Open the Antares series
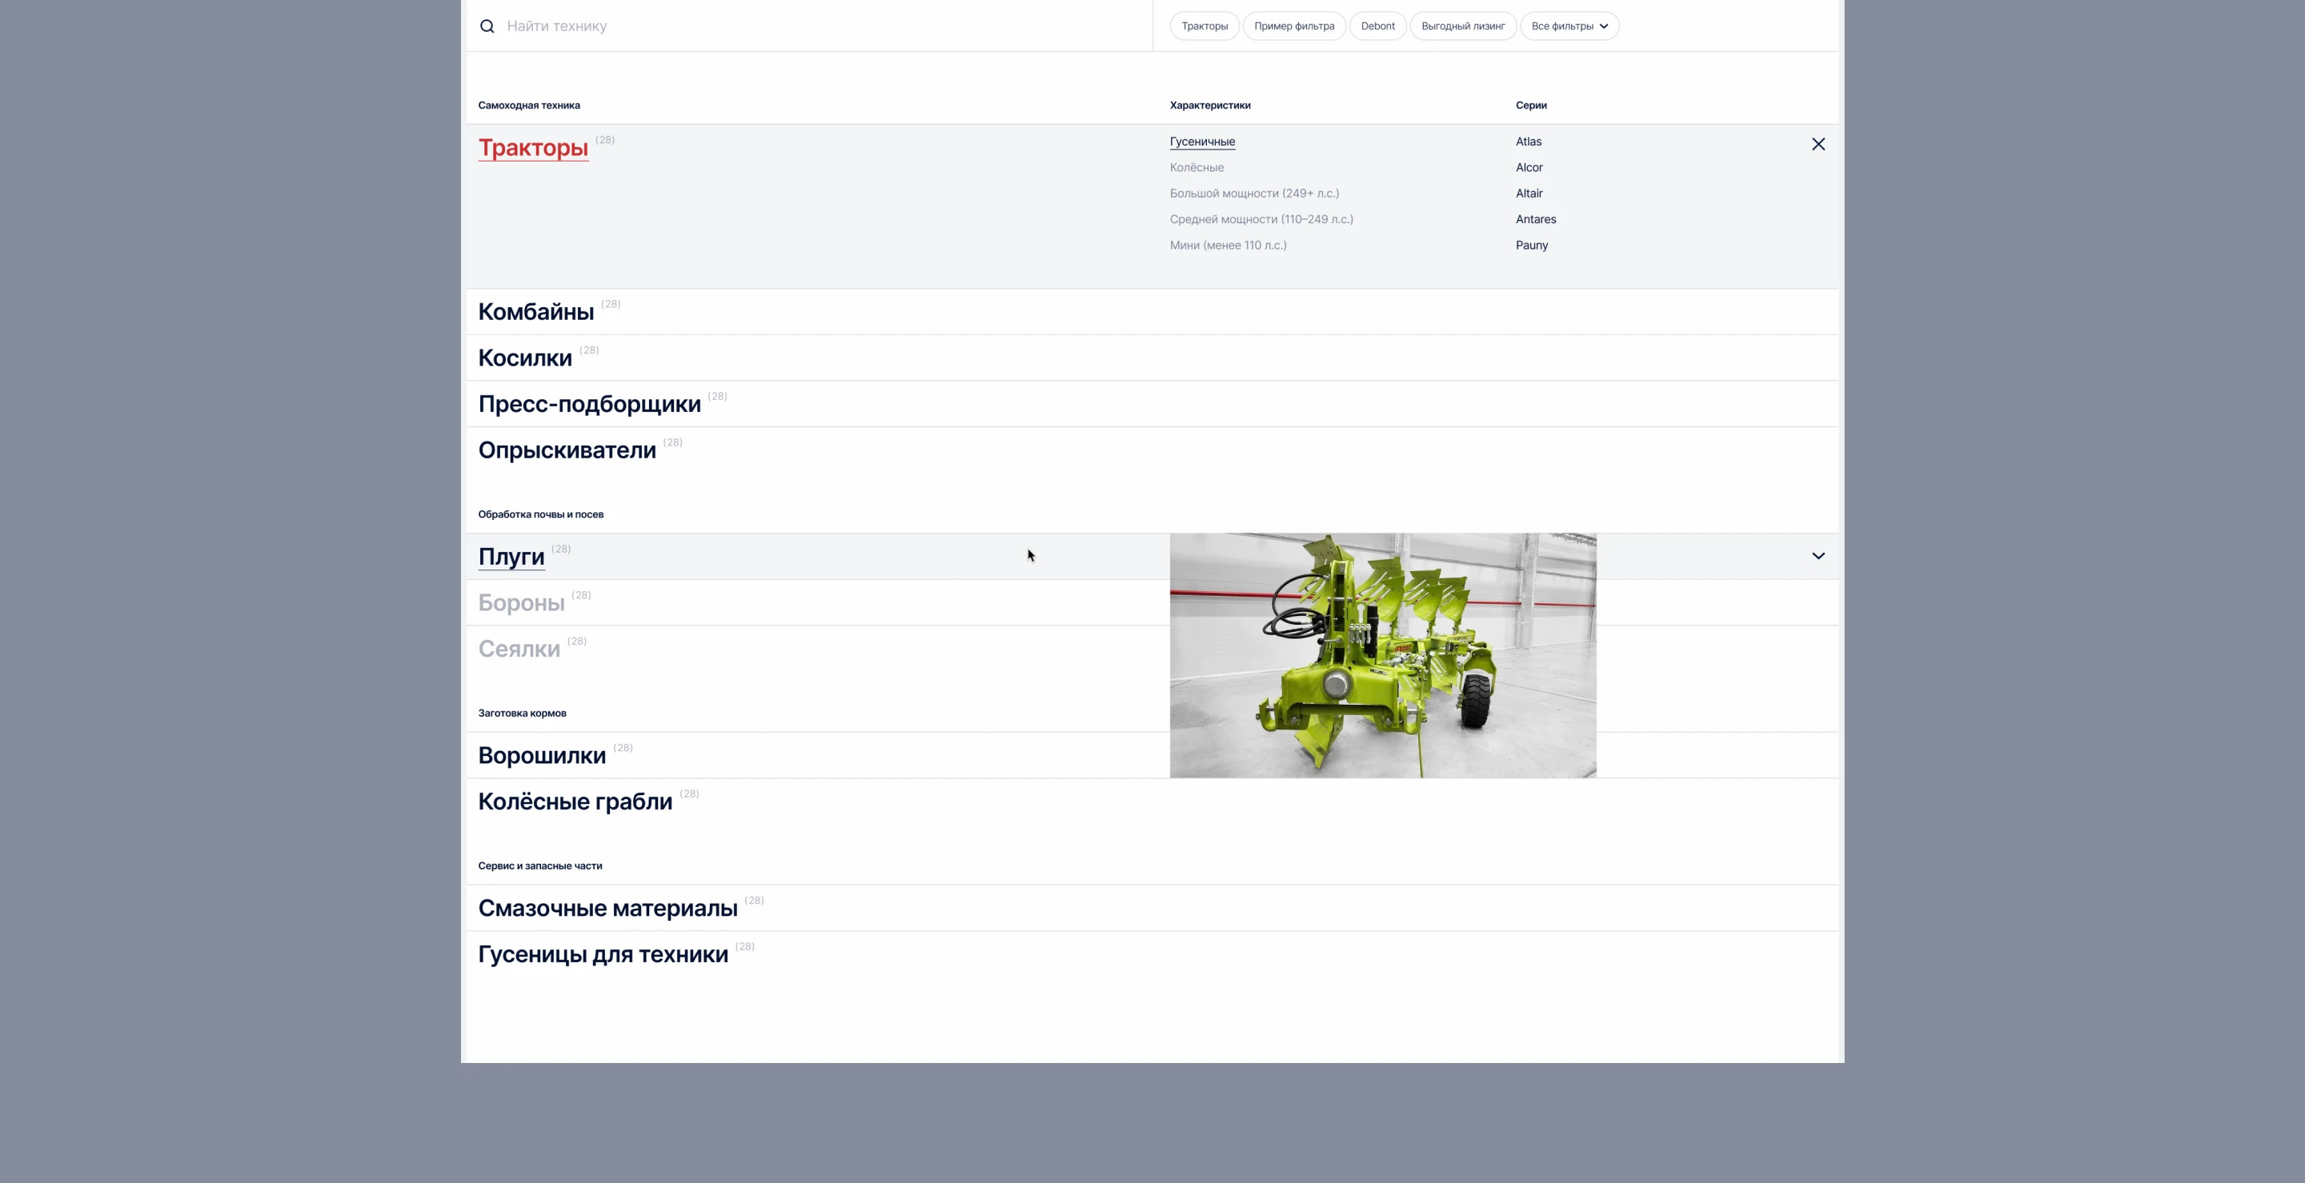 (x=1536, y=219)
